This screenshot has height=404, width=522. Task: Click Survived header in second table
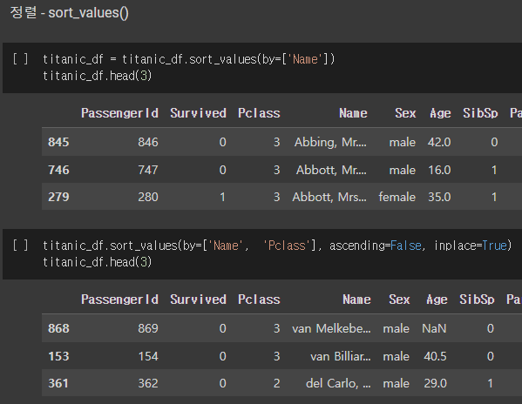[199, 300]
